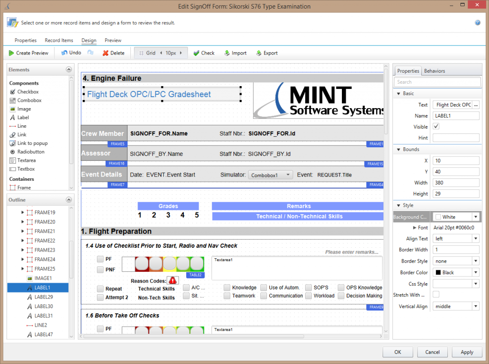Switch to the Preview tab

[113, 41]
